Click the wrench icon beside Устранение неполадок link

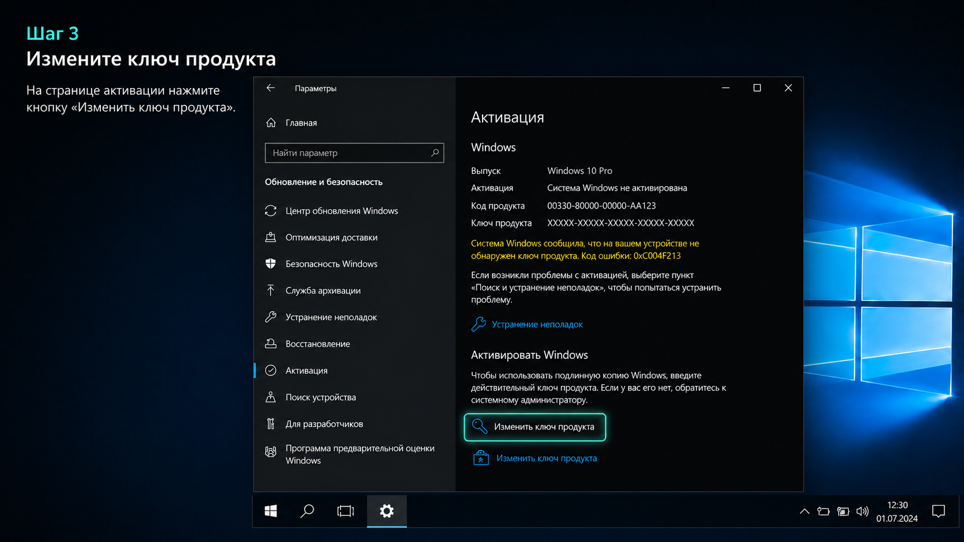479,324
